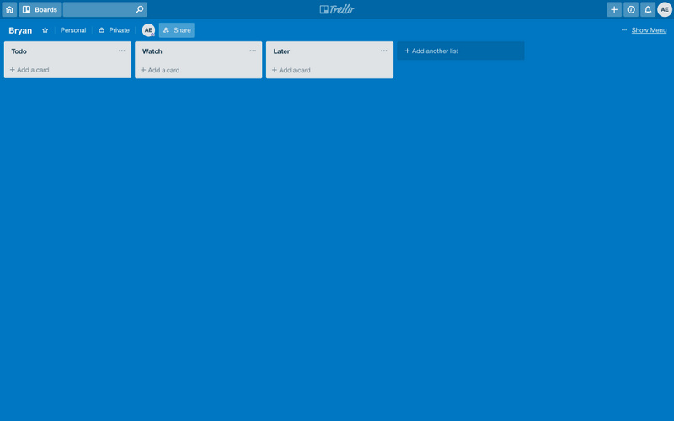Go to the Trello home icon
Viewport: 674px width, 421px height.
pos(9,9)
